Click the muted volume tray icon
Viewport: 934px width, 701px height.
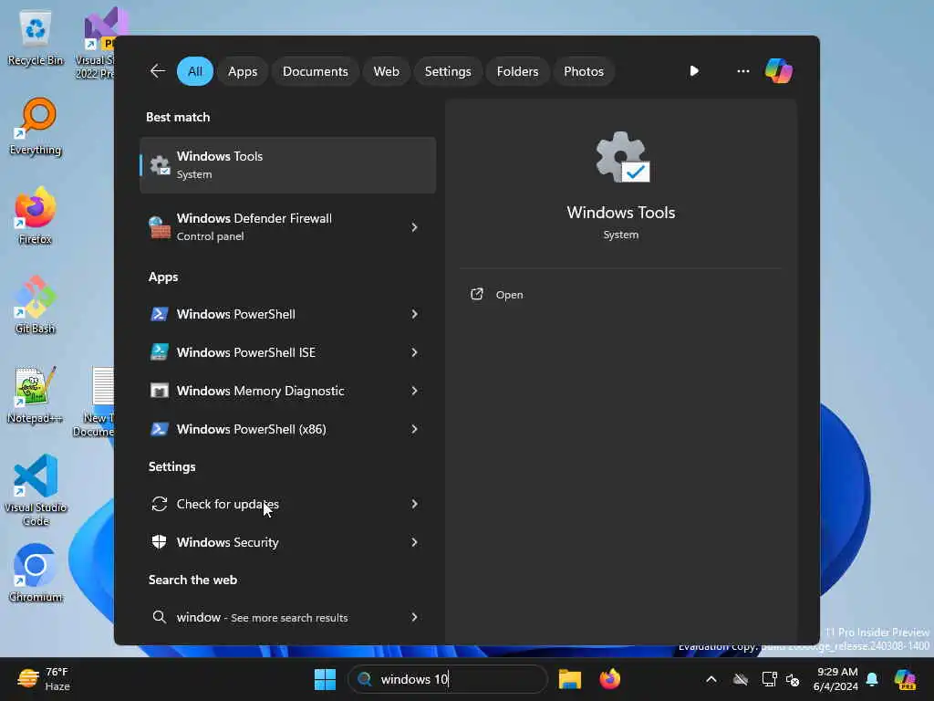(x=793, y=679)
